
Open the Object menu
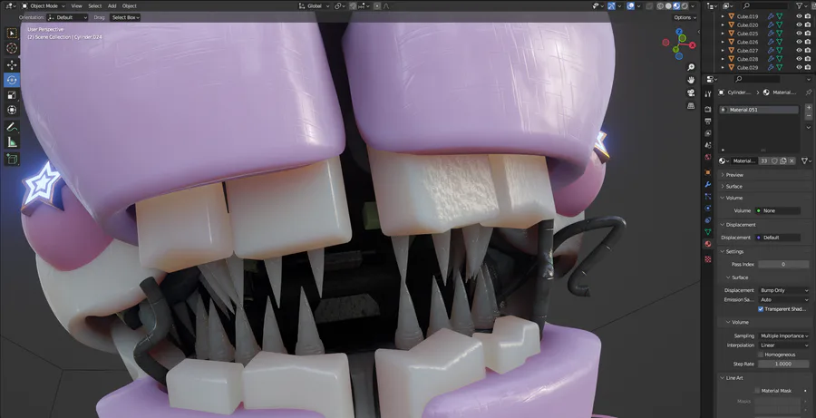(x=129, y=5)
